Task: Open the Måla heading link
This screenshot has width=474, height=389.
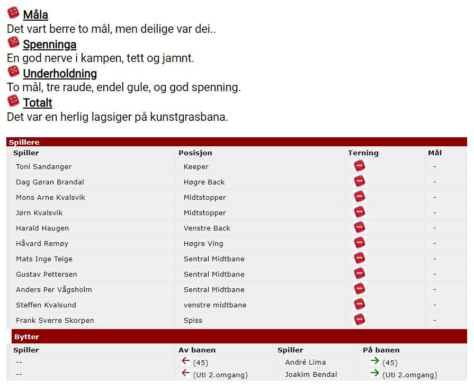Action: point(35,15)
